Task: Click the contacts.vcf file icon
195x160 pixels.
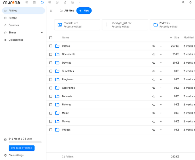Action: 60,25
